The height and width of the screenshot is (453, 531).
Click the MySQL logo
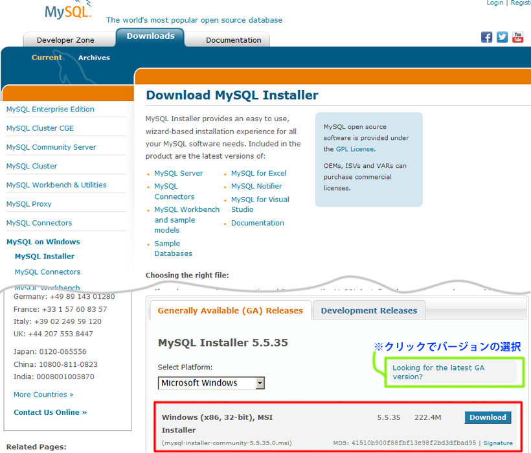pyautogui.click(x=68, y=11)
